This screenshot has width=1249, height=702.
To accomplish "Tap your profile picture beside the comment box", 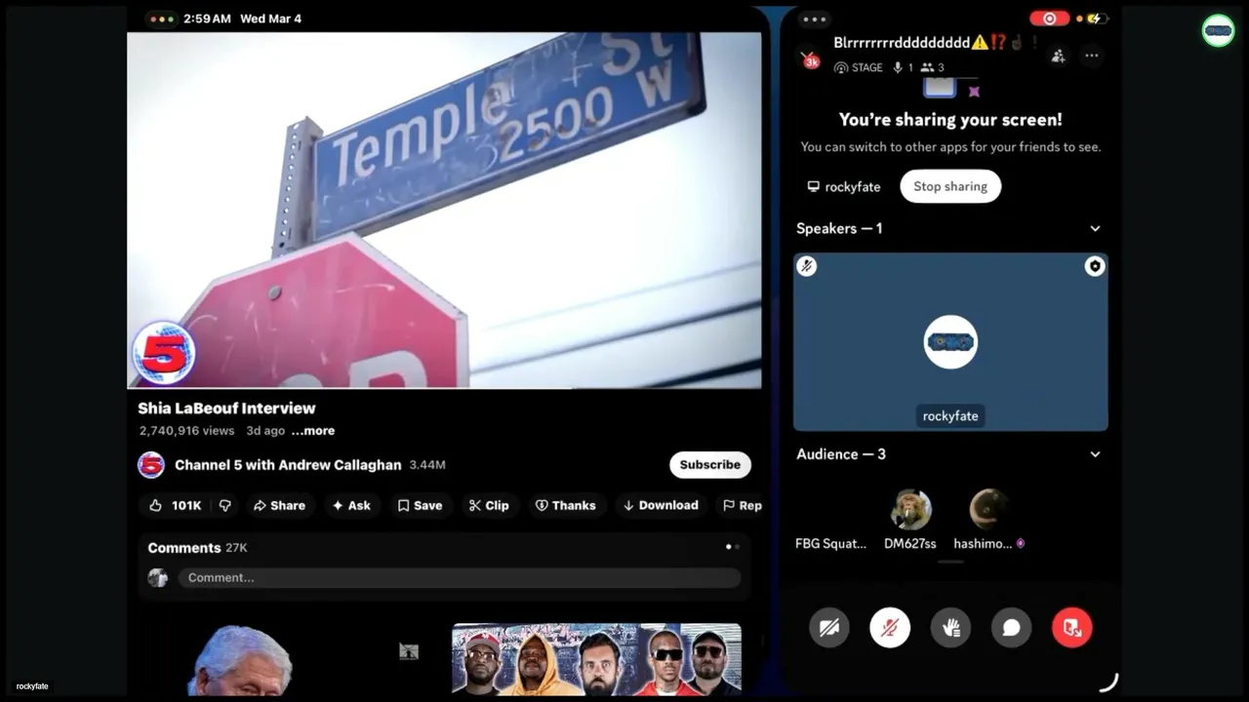I will pos(157,578).
